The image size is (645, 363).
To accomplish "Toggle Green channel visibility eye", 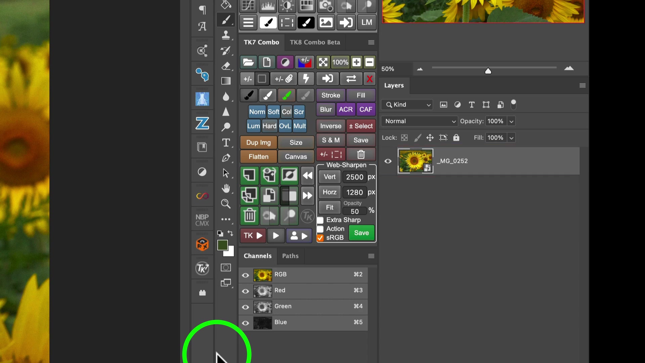I will 246,307.
